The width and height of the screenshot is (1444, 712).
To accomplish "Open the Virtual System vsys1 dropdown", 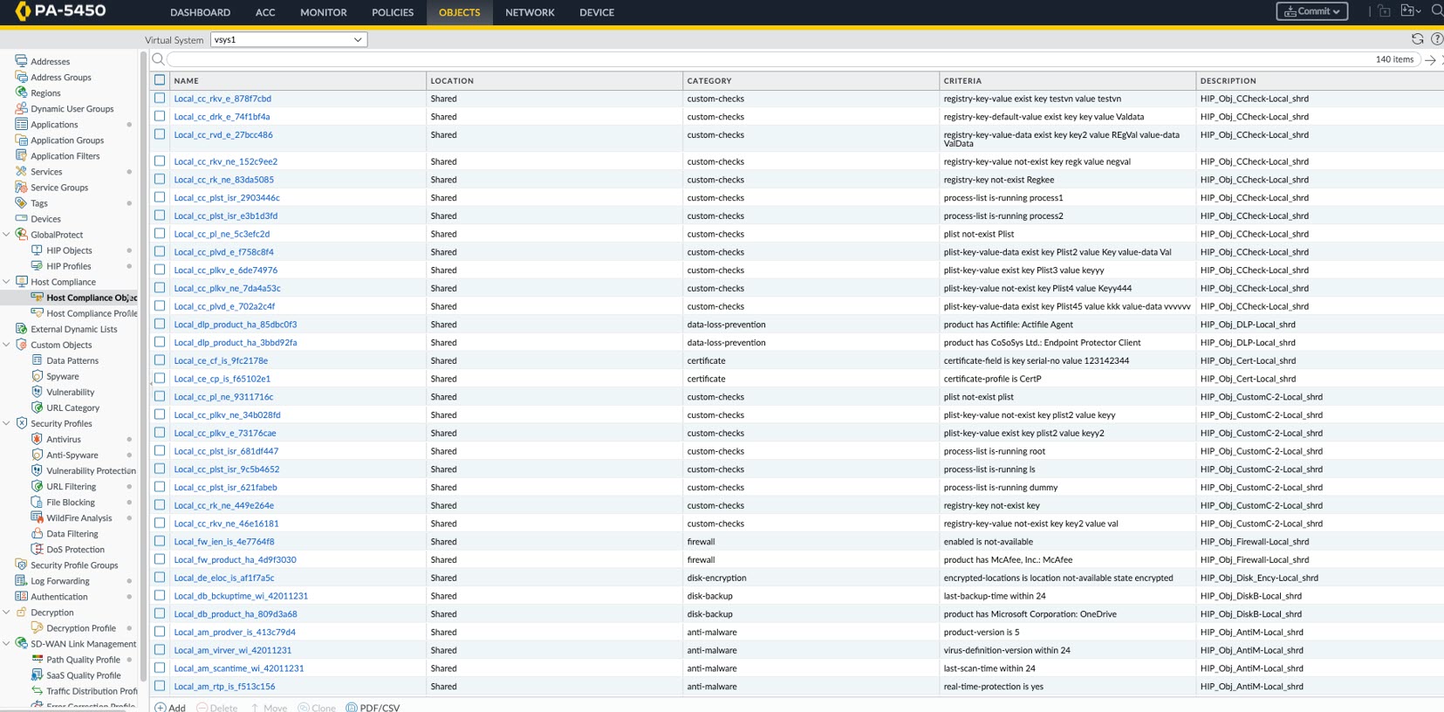I will [289, 39].
